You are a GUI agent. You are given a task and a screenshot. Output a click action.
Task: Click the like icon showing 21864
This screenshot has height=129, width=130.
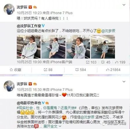(x=107, y=70)
